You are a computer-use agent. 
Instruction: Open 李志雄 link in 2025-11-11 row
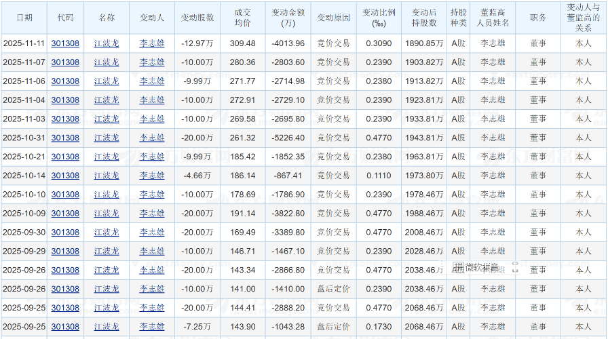152,43
